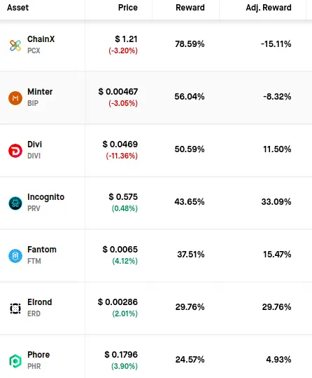Click the PCX ticker symbol text
This screenshot has width=312, height=378.
click(34, 50)
